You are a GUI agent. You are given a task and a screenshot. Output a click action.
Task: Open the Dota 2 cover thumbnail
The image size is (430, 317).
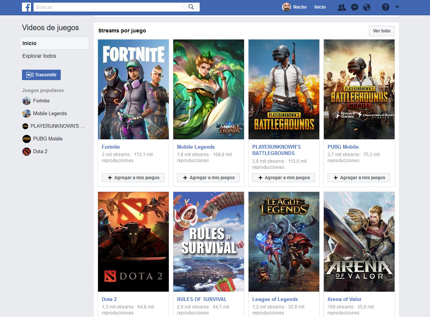pyautogui.click(x=133, y=242)
